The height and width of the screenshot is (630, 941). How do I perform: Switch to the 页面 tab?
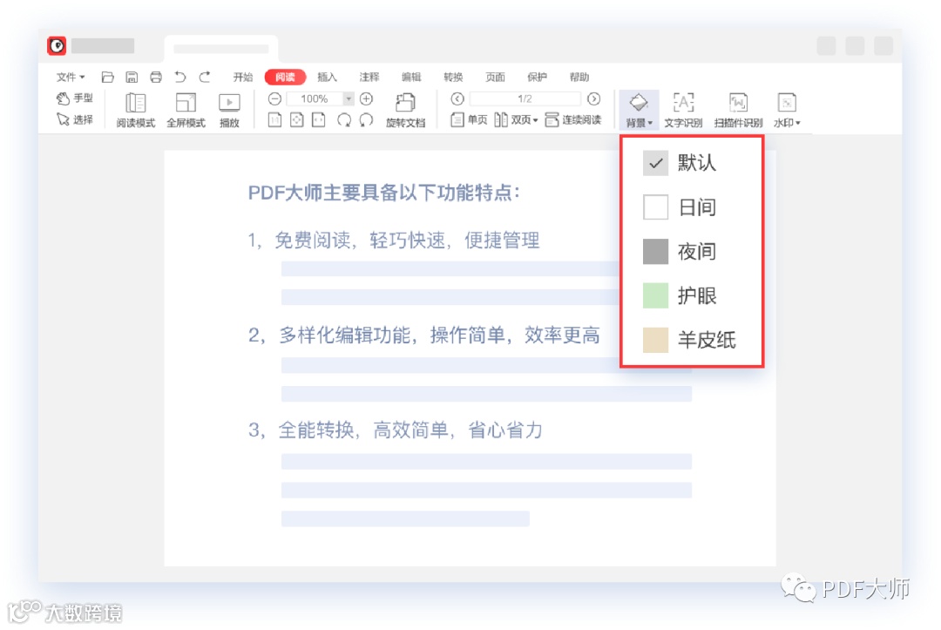[x=495, y=77]
